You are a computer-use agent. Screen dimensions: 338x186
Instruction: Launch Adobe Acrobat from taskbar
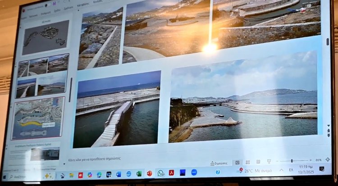coord(171,172)
